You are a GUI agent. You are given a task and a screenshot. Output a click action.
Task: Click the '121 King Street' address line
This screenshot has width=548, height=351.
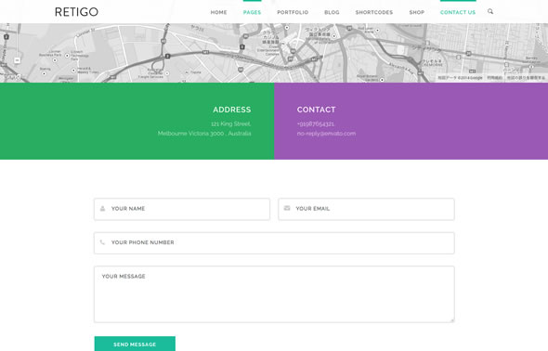[x=231, y=124]
